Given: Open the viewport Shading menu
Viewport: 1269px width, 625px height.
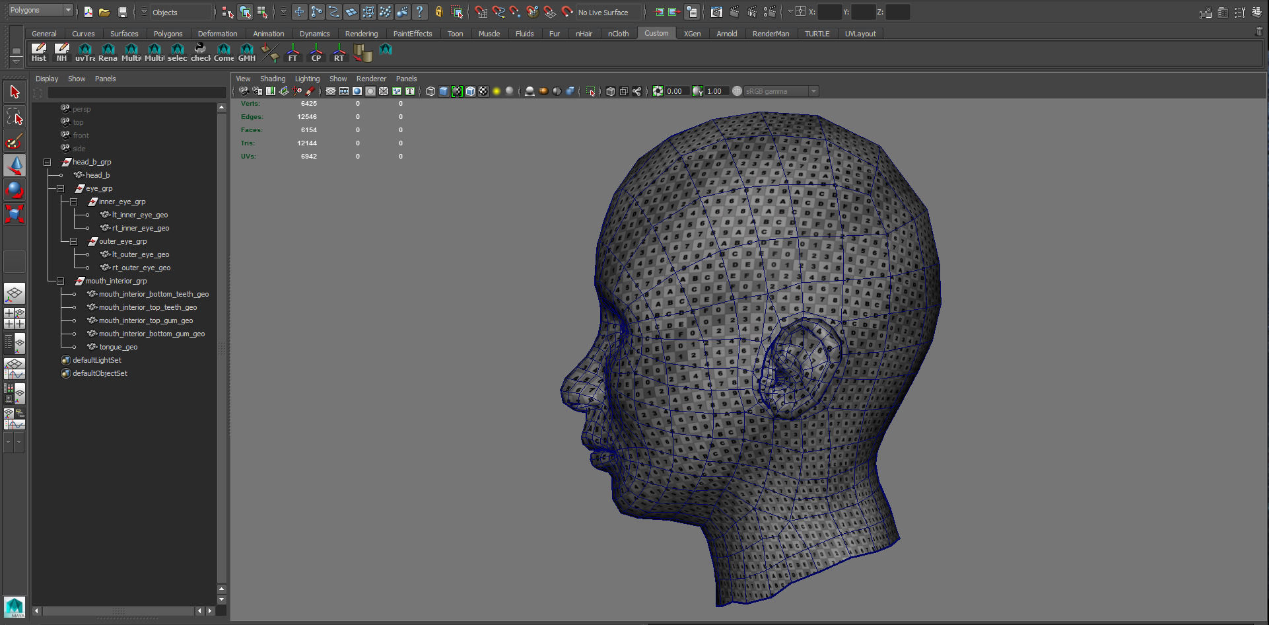Looking at the screenshot, I should [273, 79].
